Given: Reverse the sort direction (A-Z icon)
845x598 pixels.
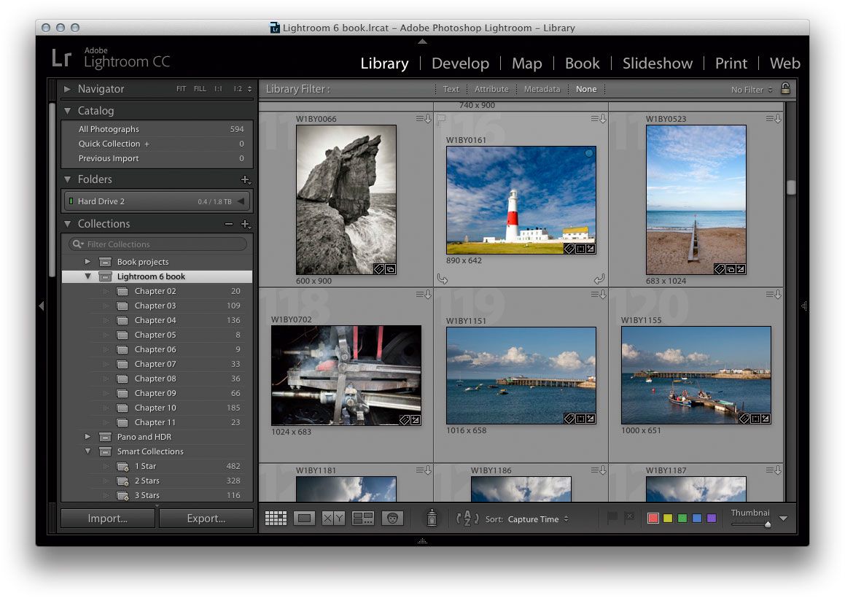Looking at the screenshot, I should pos(467,519).
